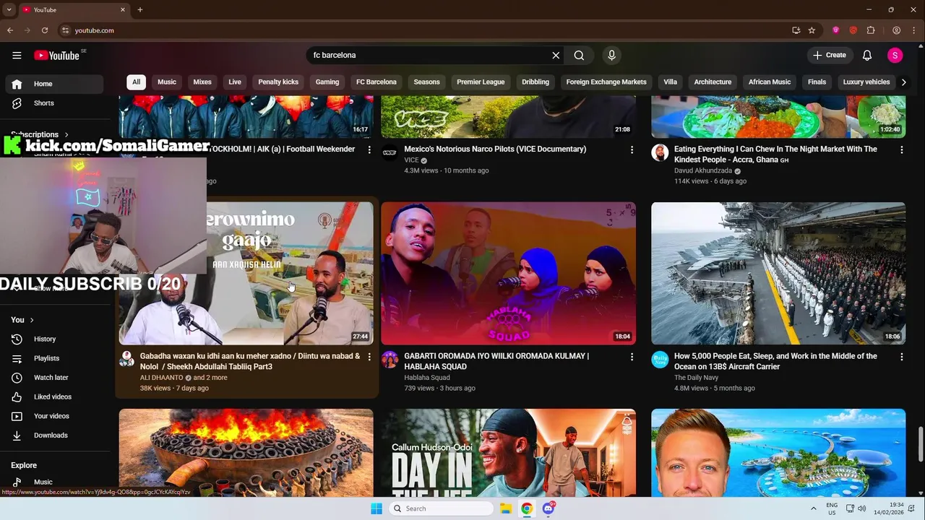
Task: Select the Penalty kicks filter chip
Action: (278, 82)
